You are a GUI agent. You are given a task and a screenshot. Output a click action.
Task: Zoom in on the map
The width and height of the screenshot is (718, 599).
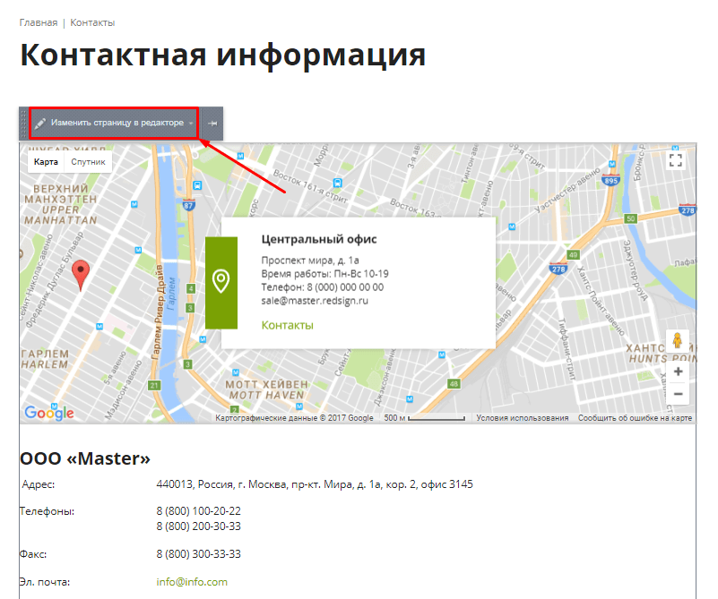coord(677,371)
